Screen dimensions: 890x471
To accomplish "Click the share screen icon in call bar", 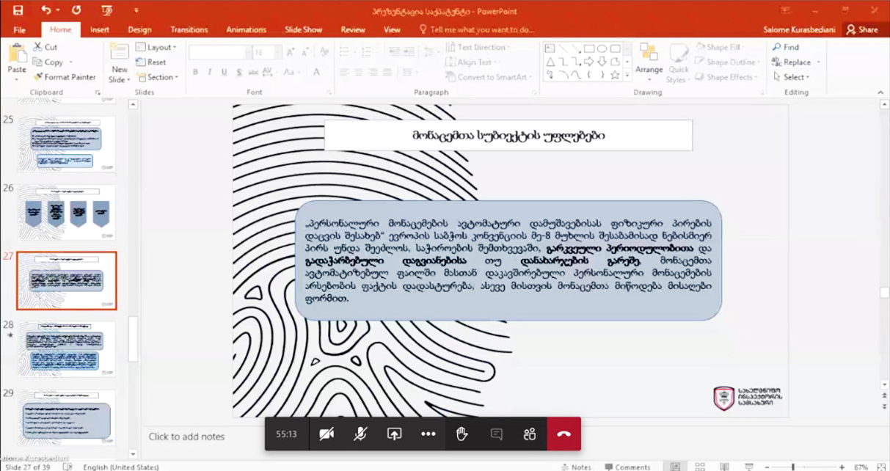I will 394,434.
